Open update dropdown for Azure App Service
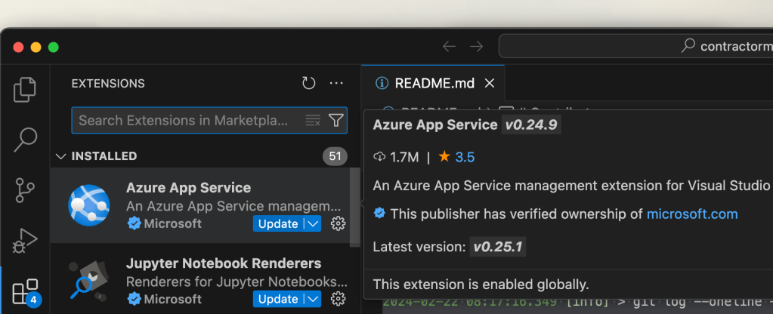The image size is (773, 314). (313, 224)
